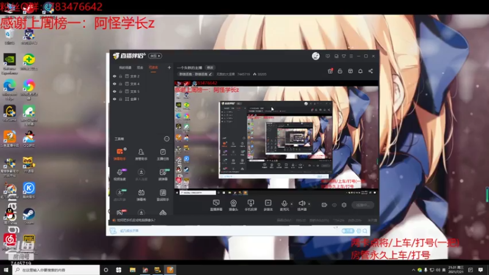Image resolution: width=489 pixels, height=275 pixels.
Task: Toggle lock on 文本 4 layer
Action: 120,84
